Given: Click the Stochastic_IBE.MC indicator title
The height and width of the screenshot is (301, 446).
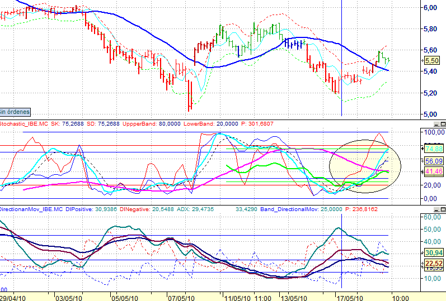Looking at the screenshot, I should [x=24, y=124].
